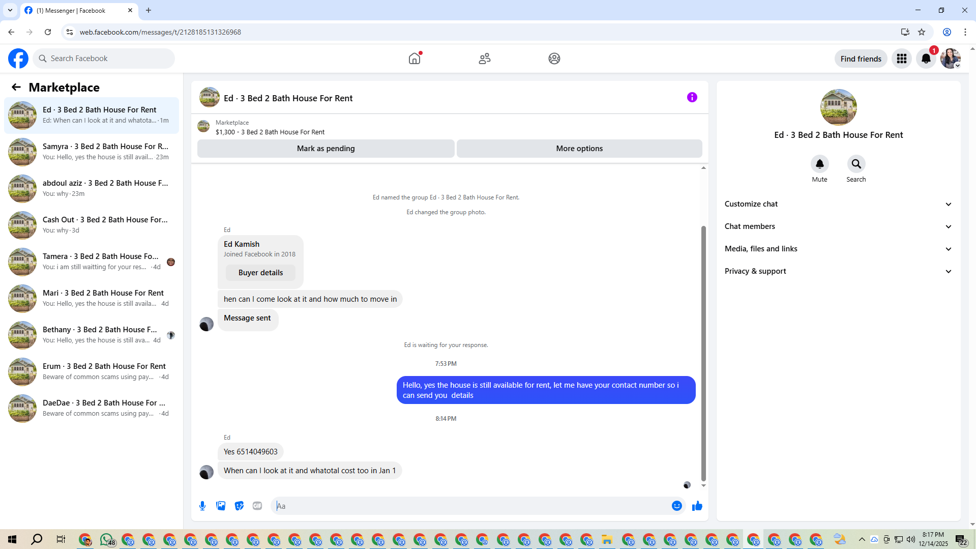Open Windows Start menu

tap(12, 539)
